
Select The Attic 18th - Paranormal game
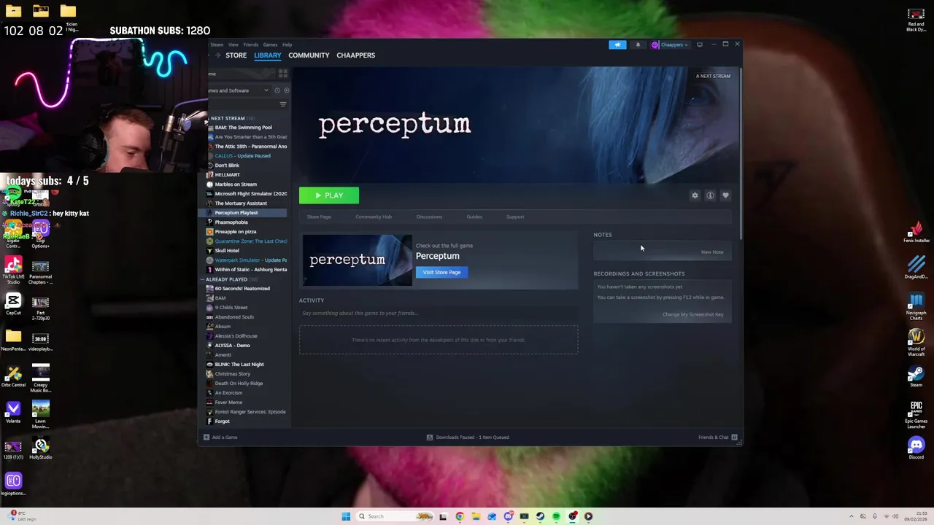(x=247, y=147)
